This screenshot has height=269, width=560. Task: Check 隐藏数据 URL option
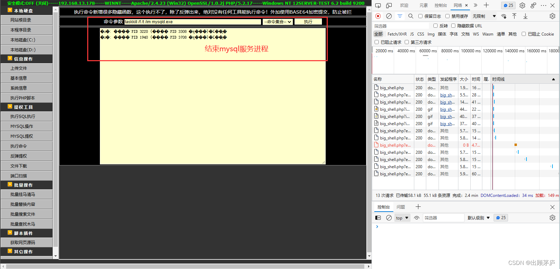click(453, 26)
